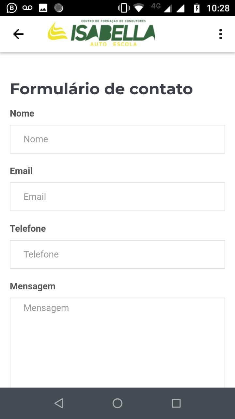This screenshot has height=419, width=235.
Task: Open the three-dot overflow menu
Action: click(x=221, y=34)
